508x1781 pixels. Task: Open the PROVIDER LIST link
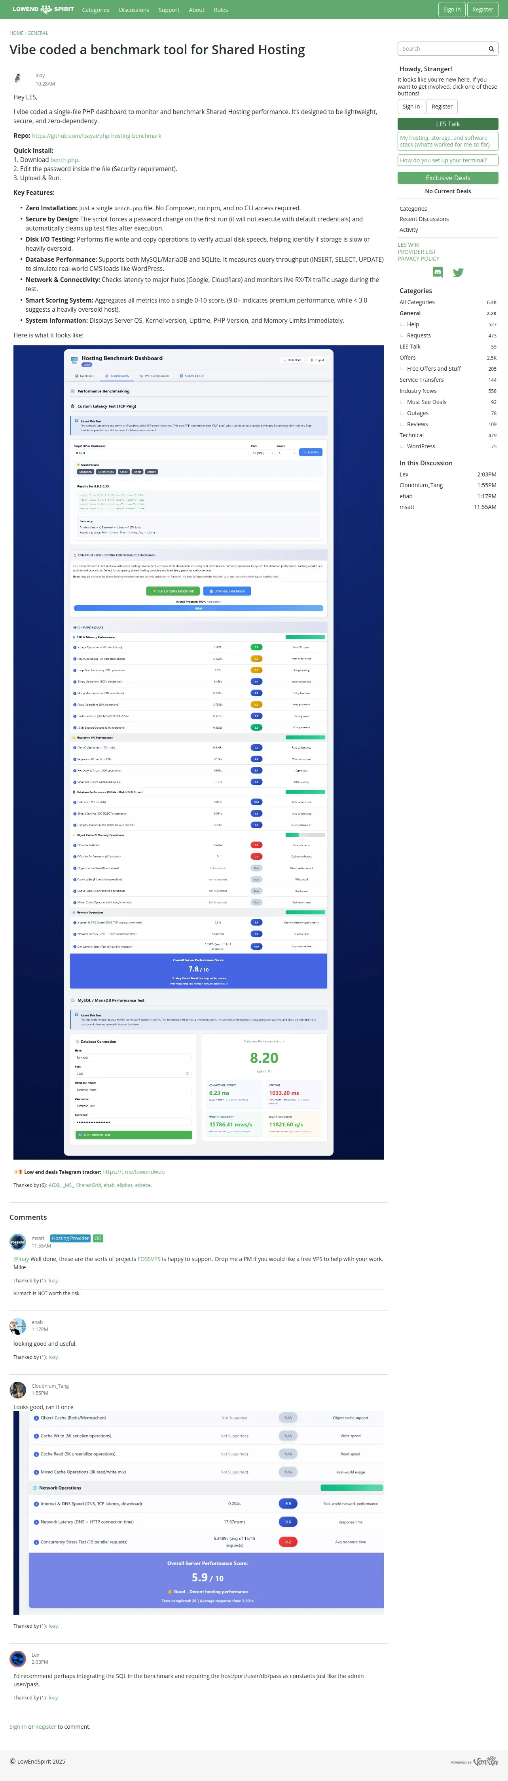pos(417,251)
